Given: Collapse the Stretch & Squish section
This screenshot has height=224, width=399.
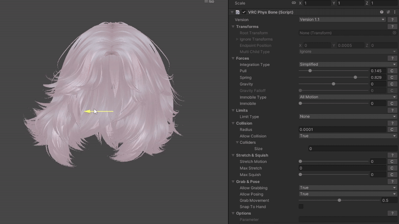Looking at the screenshot, I should tap(233, 155).
